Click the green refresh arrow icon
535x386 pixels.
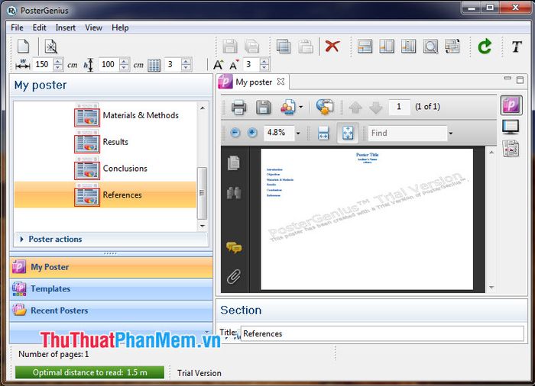pyautogui.click(x=484, y=47)
